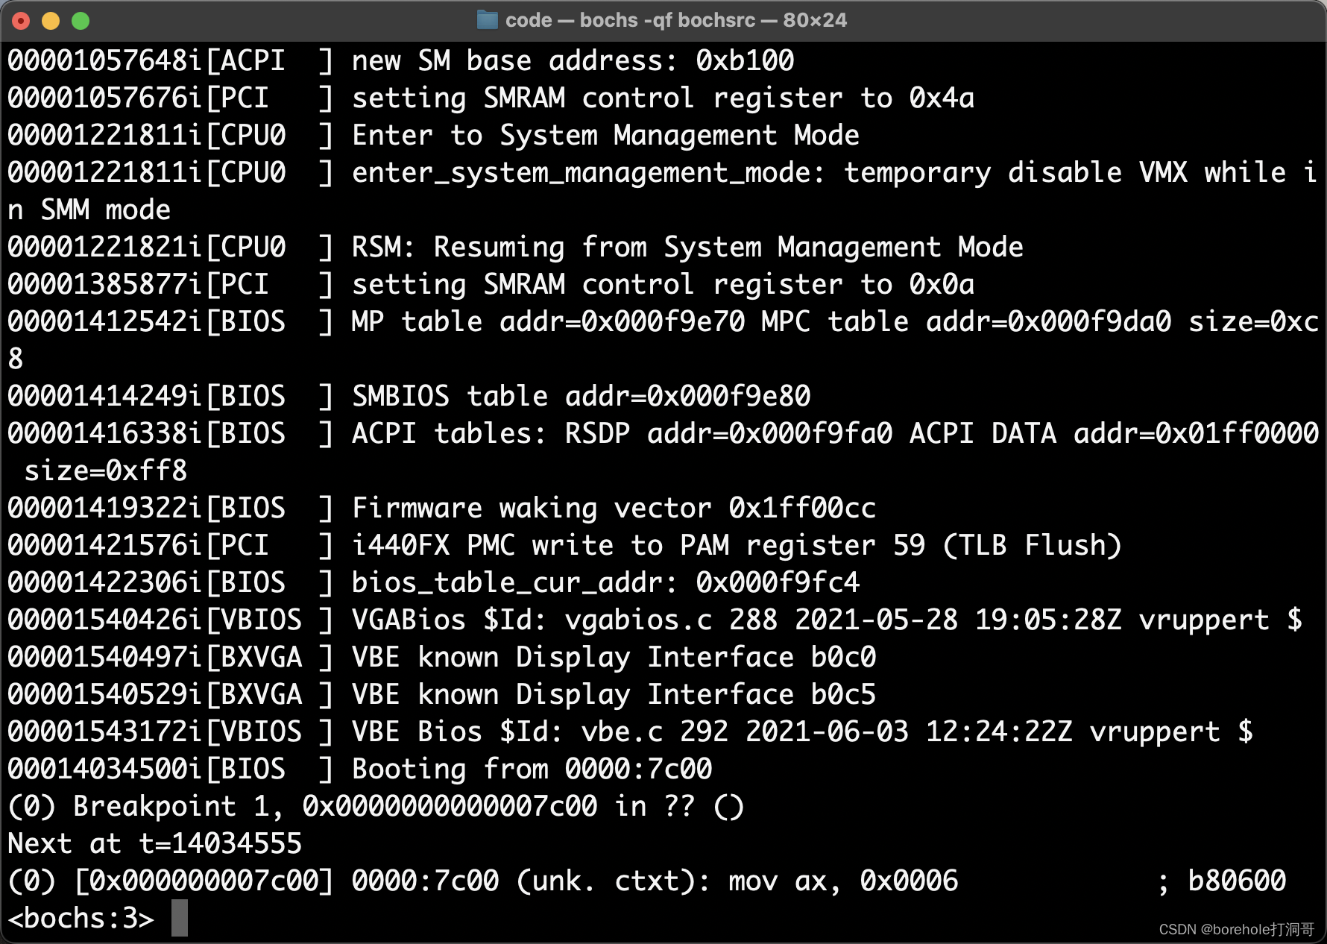Click "RSM: Resuming from System Management Mode"
Viewport: 1327px width, 944px height.
pos(687,247)
